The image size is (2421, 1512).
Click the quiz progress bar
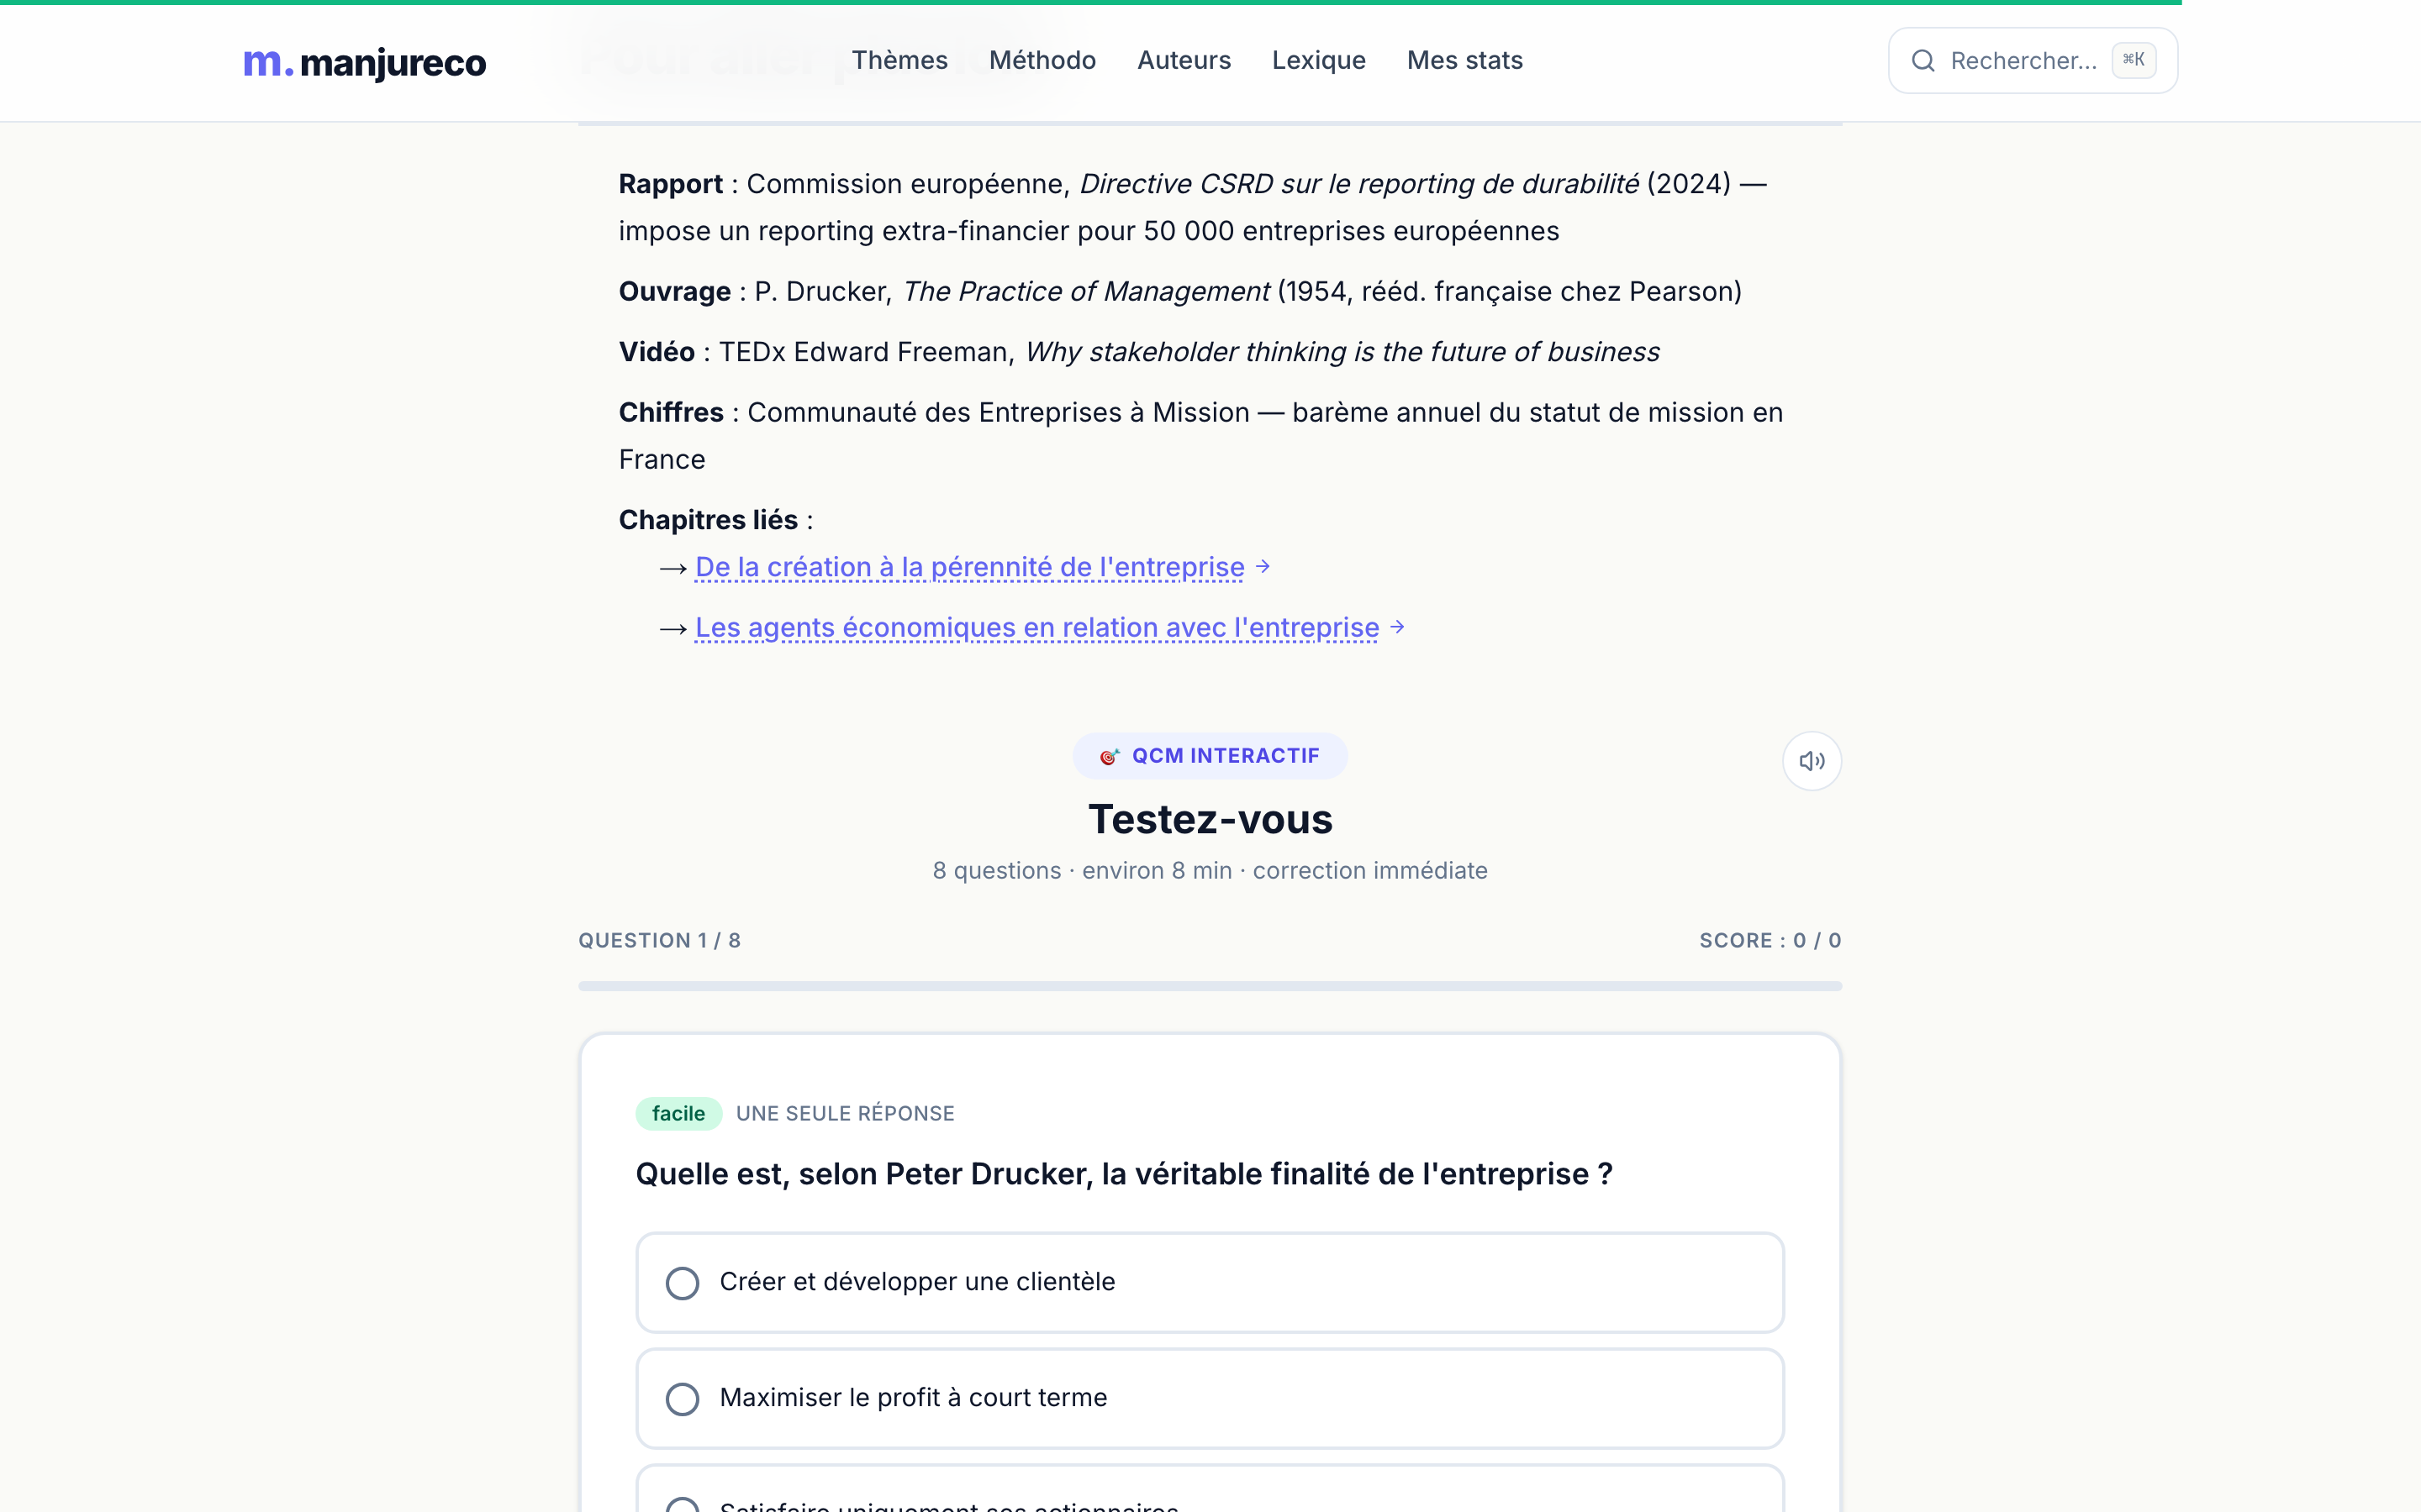coord(1210,986)
